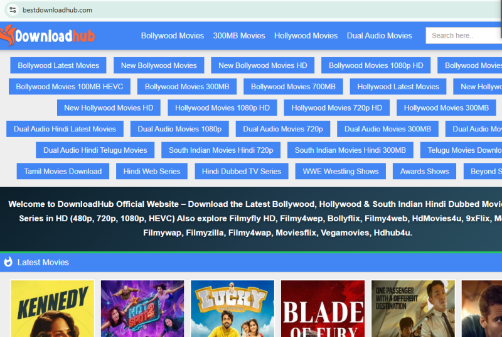Open the Blade of Fury poster
The width and height of the screenshot is (502, 337).
(x=323, y=309)
